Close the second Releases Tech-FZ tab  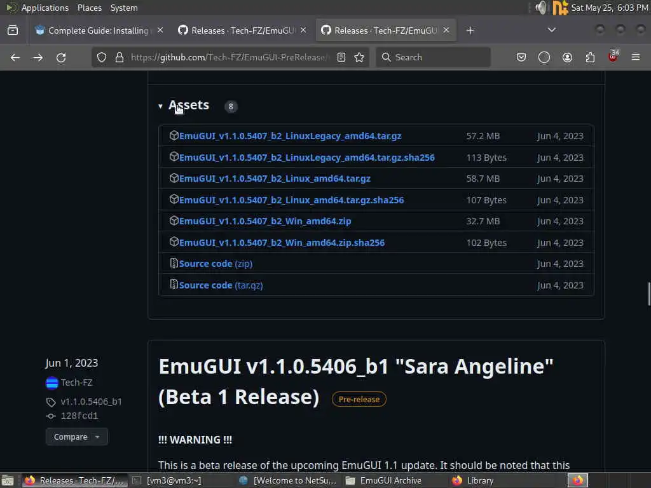coord(303,30)
